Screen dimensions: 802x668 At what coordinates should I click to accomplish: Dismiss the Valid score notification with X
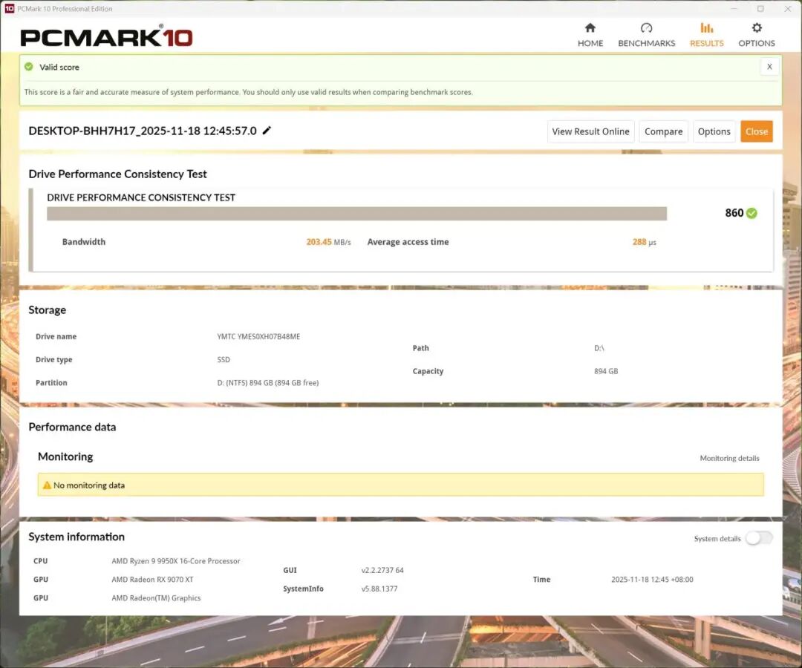coord(769,67)
